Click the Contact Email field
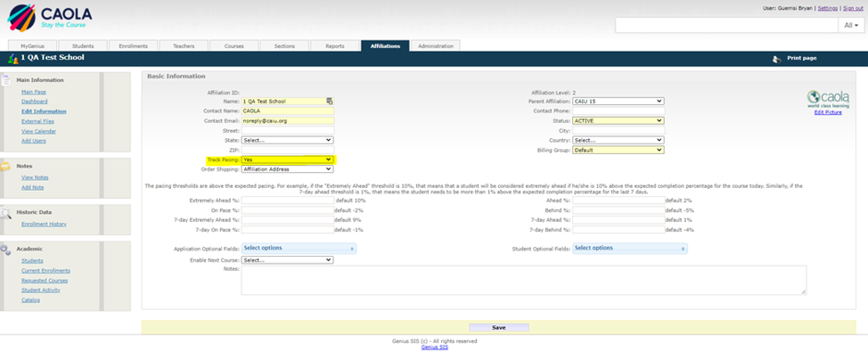868x352 pixels. [288, 120]
